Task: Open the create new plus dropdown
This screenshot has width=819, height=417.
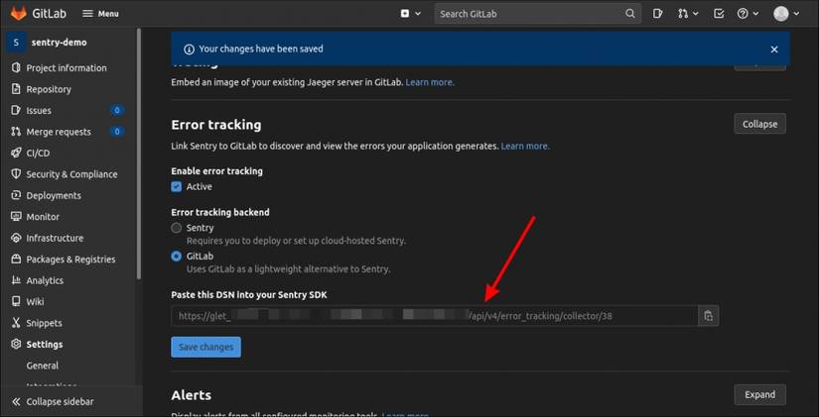Action: pyautogui.click(x=411, y=14)
